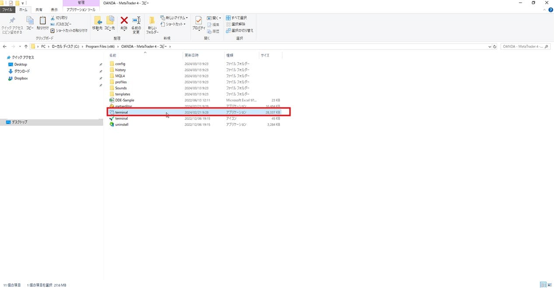Switch to large icons view in the status bar
Viewport: 554px width, 288px height.
[x=549, y=284]
